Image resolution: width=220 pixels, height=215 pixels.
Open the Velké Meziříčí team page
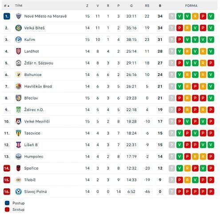click(x=37, y=122)
